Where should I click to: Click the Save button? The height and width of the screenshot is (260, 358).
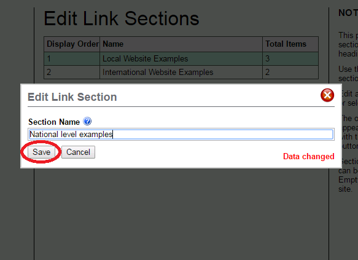coord(41,152)
